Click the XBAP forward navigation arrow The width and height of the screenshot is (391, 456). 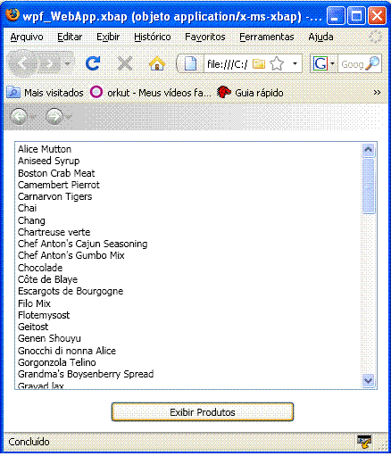(54, 116)
